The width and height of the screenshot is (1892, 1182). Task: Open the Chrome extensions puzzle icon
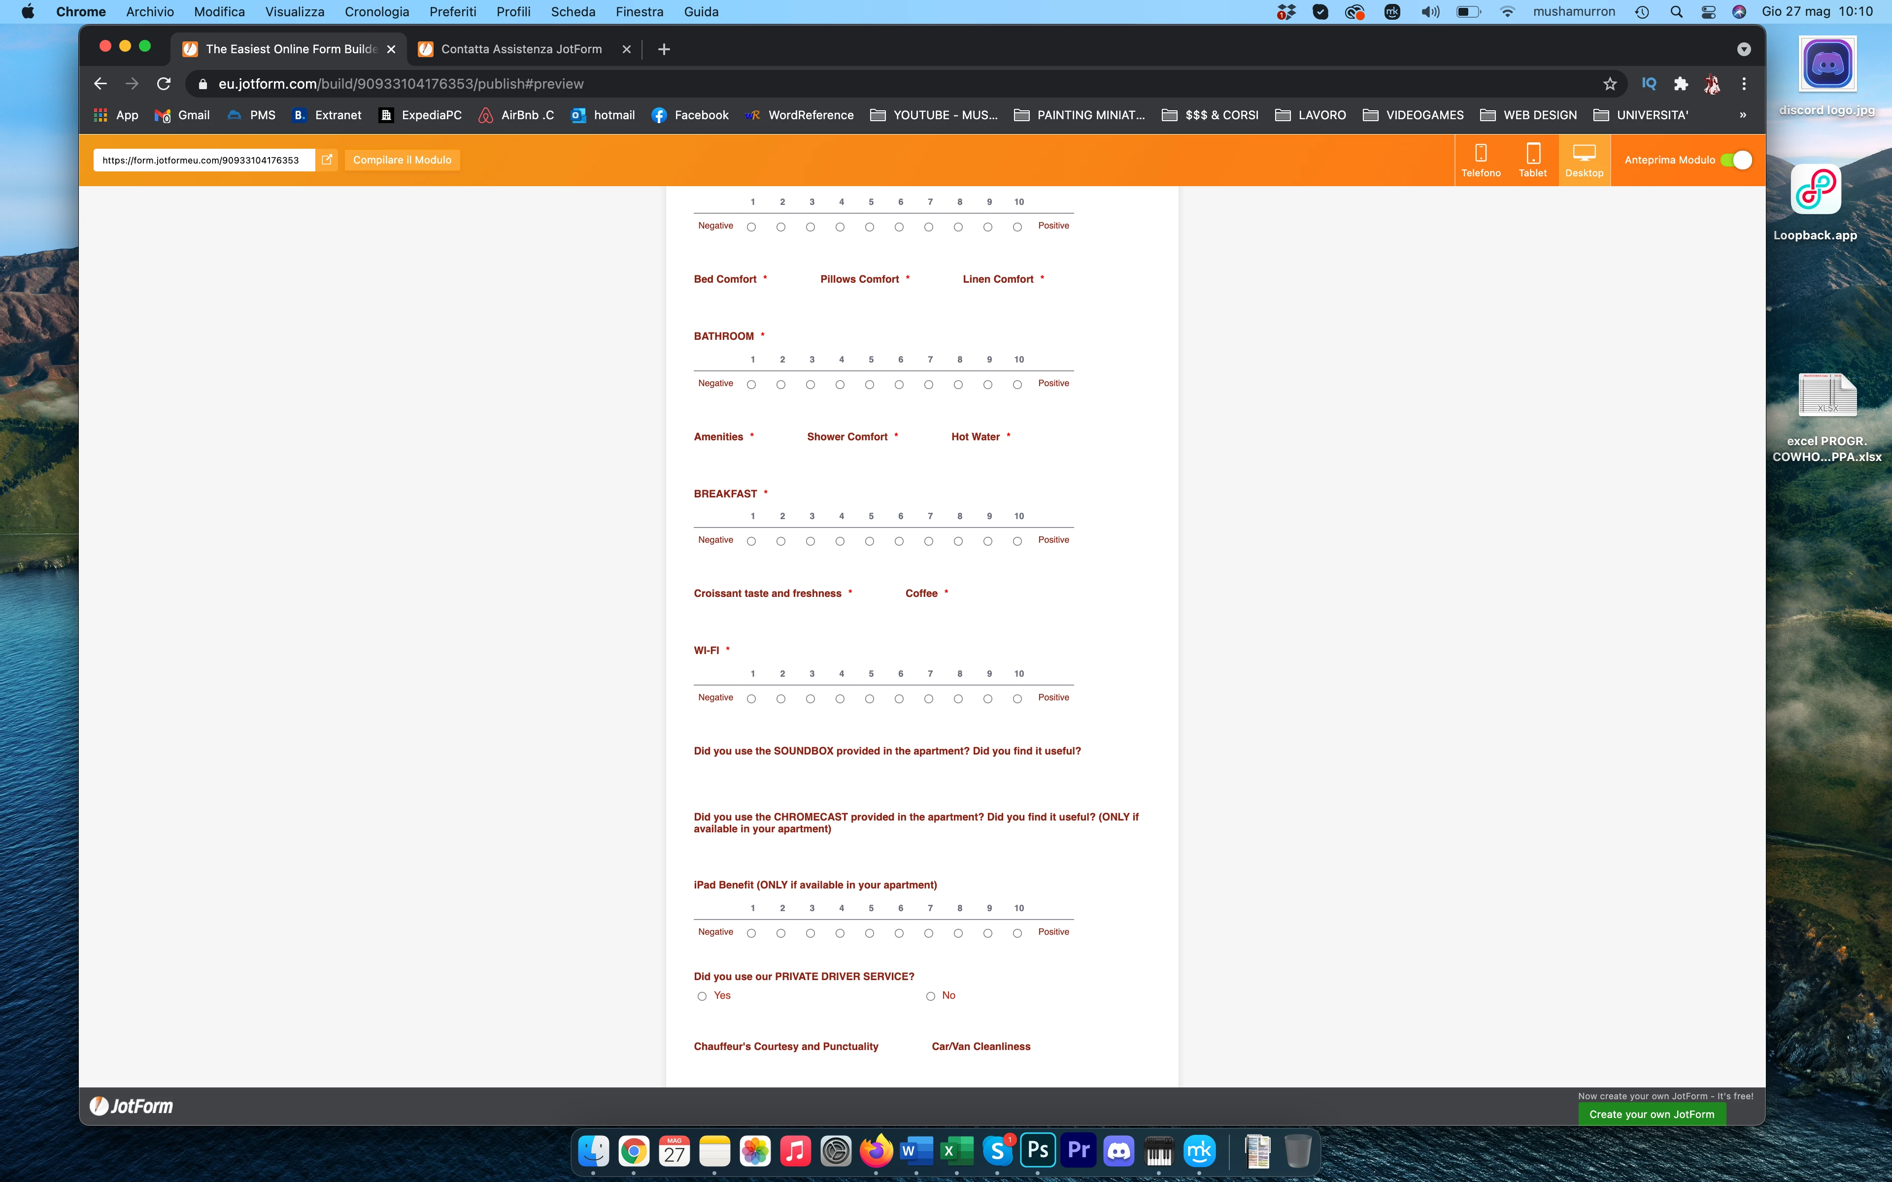pos(1680,84)
